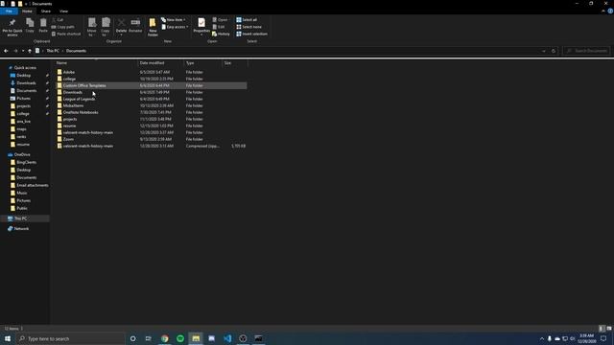The image size is (614, 345).
Task: Open the New item dropdown
Action: coord(174,19)
